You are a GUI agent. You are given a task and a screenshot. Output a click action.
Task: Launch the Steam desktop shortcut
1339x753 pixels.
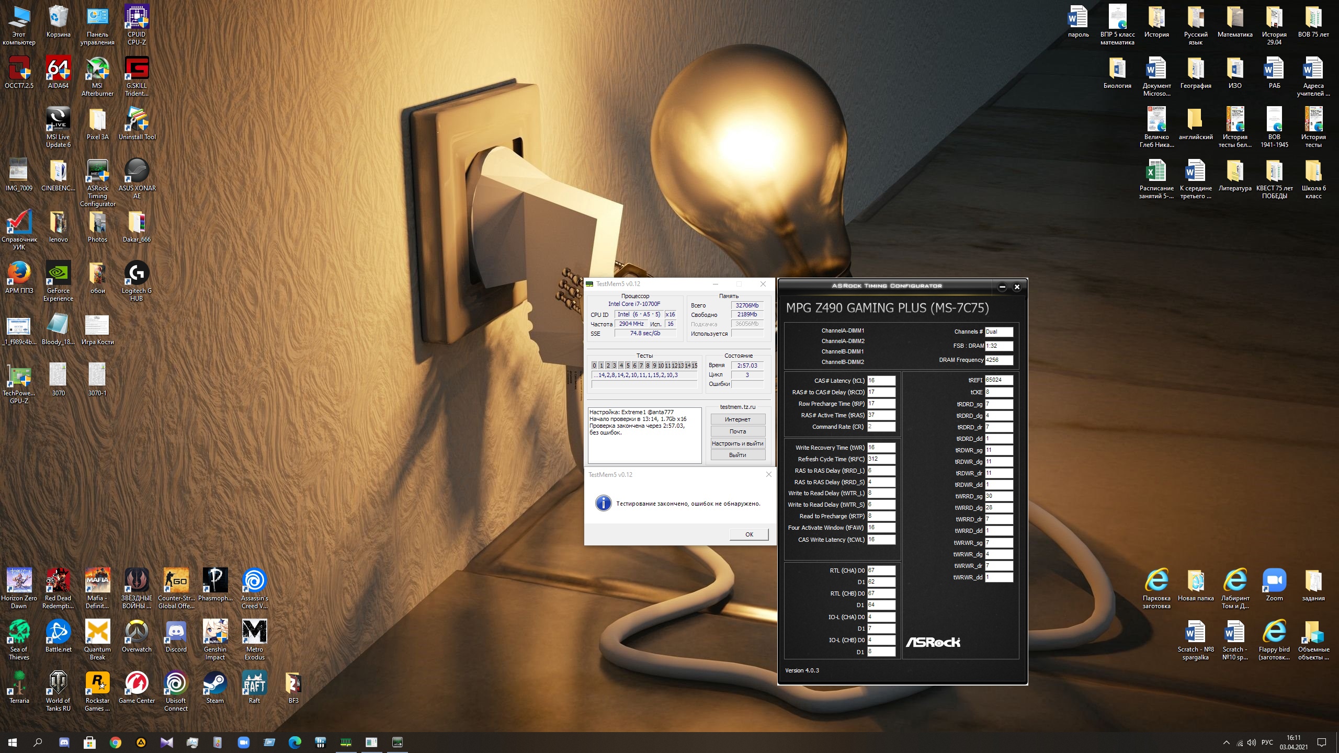point(215,683)
